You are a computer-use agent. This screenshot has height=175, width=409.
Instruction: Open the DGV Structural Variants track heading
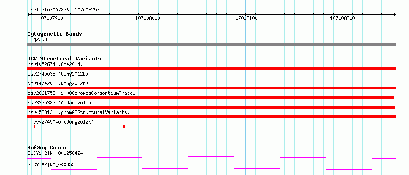pyautogui.click(x=64, y=59)
